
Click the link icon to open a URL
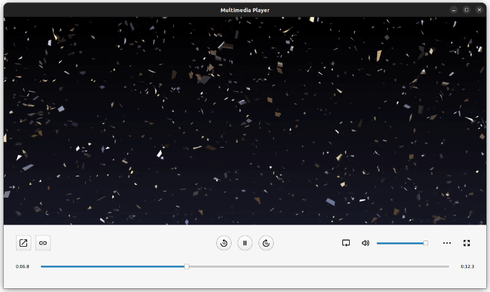[43, 243]
